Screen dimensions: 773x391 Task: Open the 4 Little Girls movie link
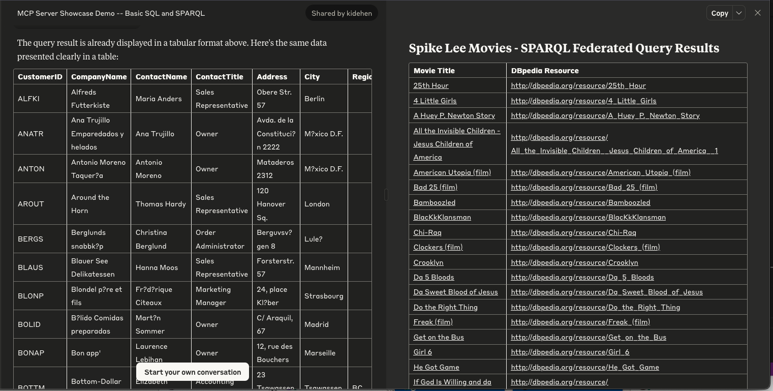[x=435, y=101]
